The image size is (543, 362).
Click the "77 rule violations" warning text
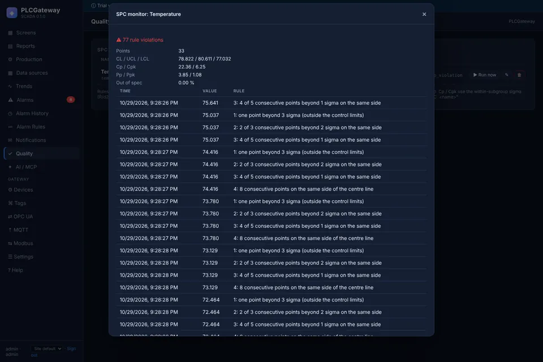143,40
